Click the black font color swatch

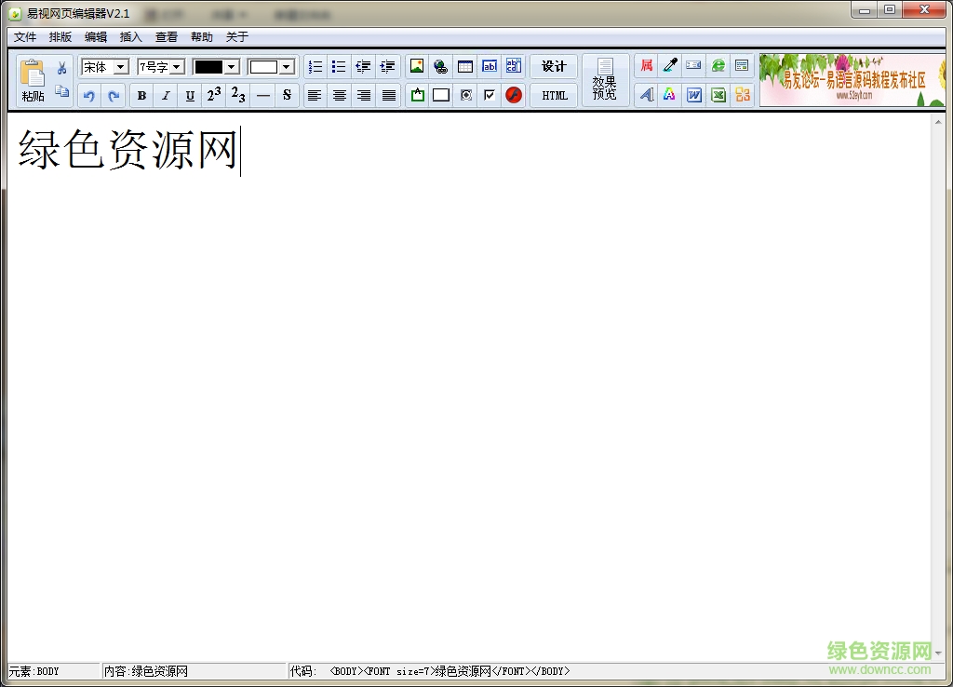(208, 67)
